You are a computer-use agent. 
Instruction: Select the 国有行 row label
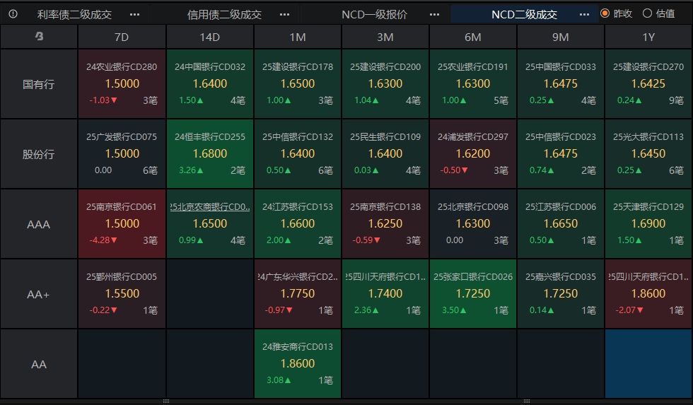[39, 84]
